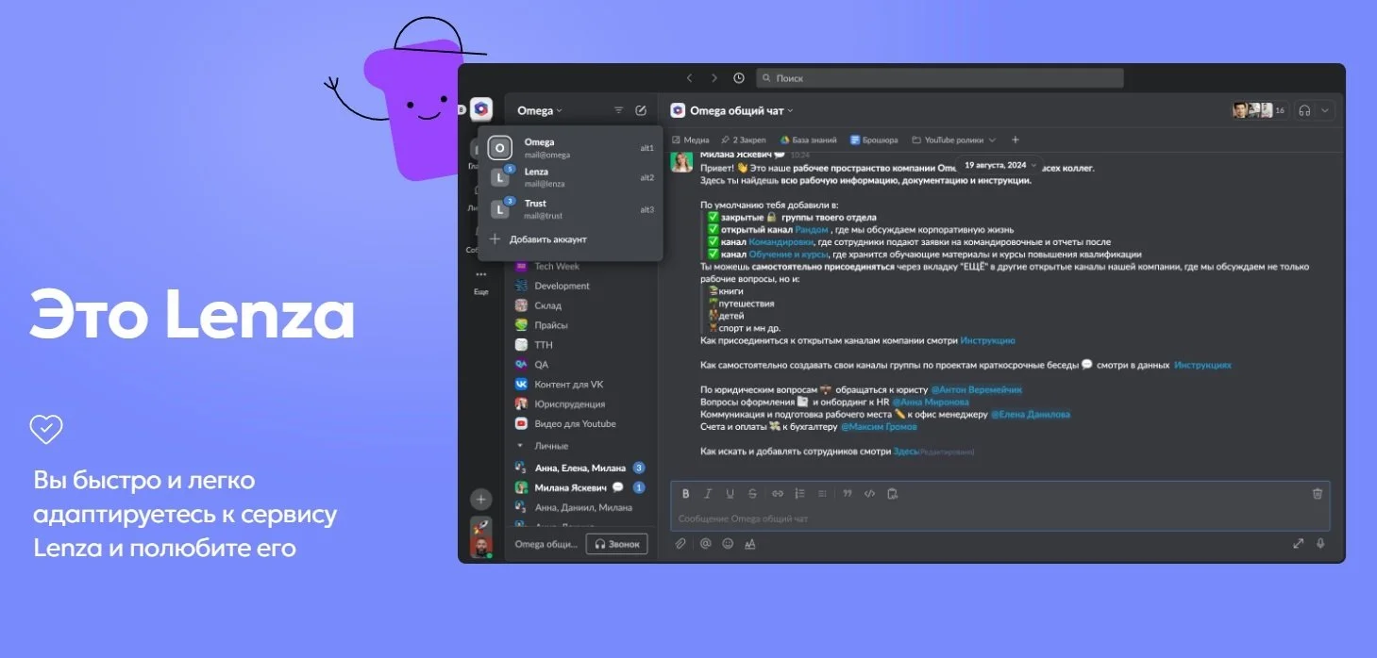Open the history clock icon
This screenshot has height=658, width=1377.
point(739,78)
